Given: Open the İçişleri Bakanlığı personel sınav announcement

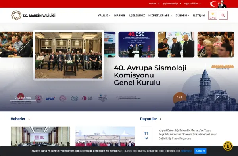Looking at the screenshot, I should click(x=188, y=134).
